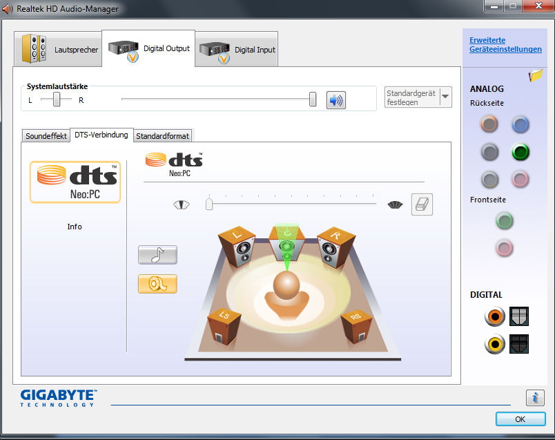The width and height of the screenshot is (555, 440).
Task: Click the DTS Neo:PC logo button
Action: click(x=75, y=182)
